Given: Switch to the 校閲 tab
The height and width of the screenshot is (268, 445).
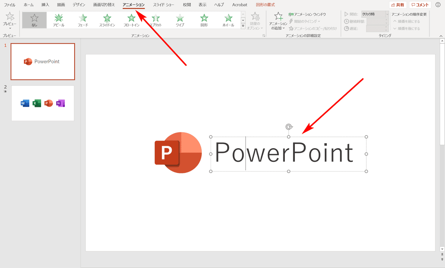Looking at the screenshot, I should coord(187,5).
